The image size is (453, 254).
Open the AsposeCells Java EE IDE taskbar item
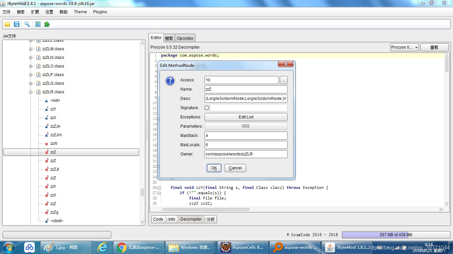pyautogui.click(x=242, y=247)
